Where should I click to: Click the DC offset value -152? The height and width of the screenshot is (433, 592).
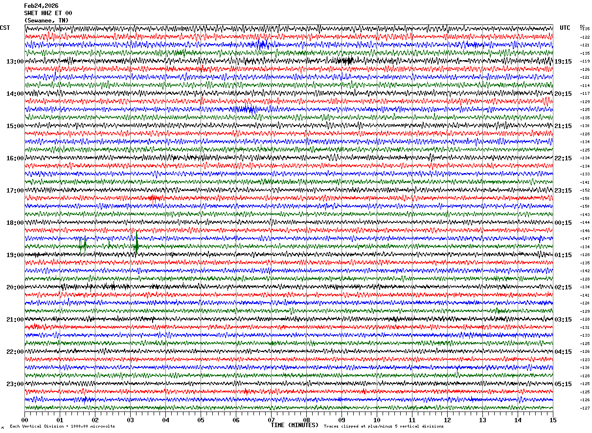585,191
